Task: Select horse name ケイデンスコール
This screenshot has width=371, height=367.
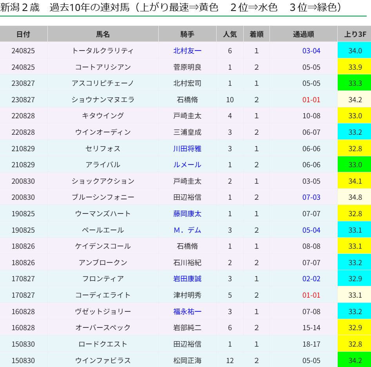Action: point(103,246)
